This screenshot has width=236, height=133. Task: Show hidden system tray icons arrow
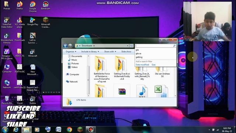point(209,130)
